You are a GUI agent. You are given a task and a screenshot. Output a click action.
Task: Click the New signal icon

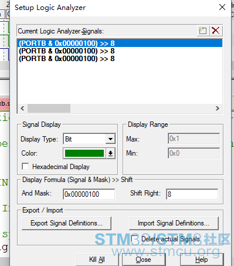pyautogui.click(x=203, y=31)
